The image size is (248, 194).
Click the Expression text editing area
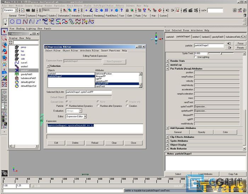pos(95,128)
